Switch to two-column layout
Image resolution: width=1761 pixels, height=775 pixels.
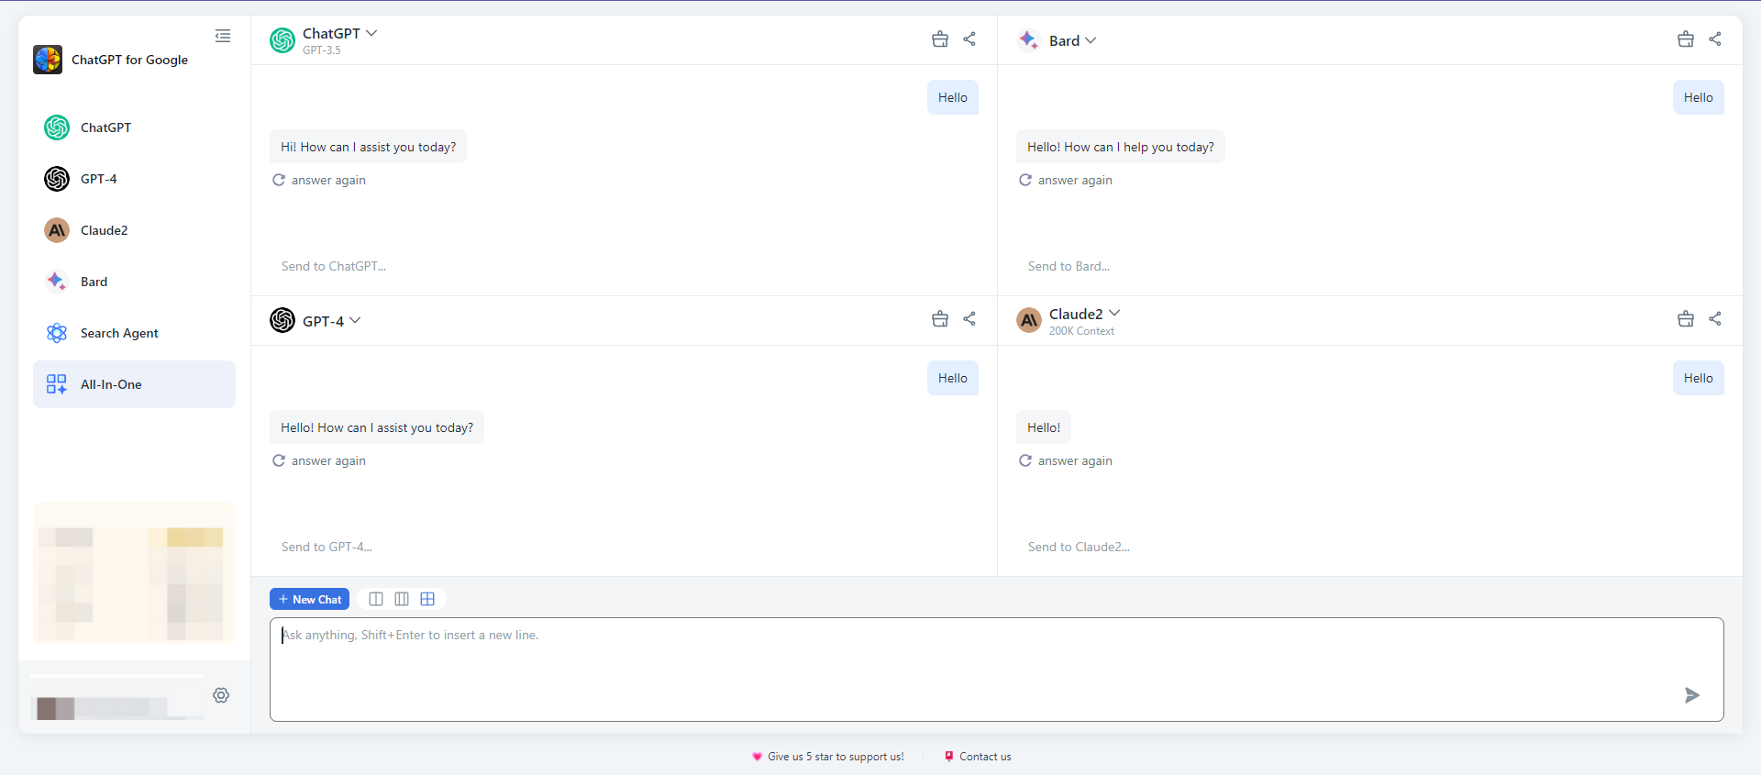coord(376,599)
